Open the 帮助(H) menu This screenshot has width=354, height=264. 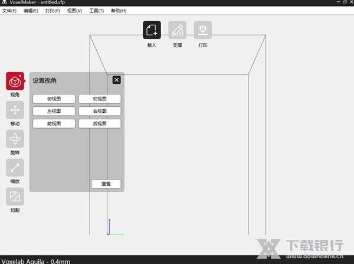(x=119, y=11)
